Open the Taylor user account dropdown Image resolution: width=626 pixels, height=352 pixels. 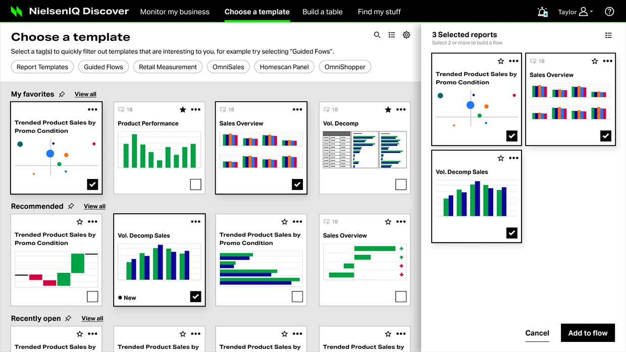576,12
